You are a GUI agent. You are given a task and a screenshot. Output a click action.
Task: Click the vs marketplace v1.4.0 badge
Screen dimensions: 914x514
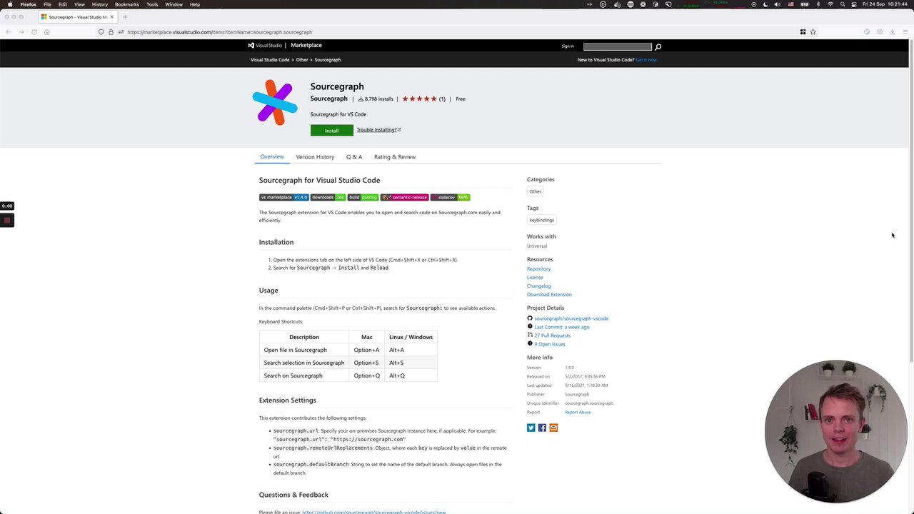(284, 197)
